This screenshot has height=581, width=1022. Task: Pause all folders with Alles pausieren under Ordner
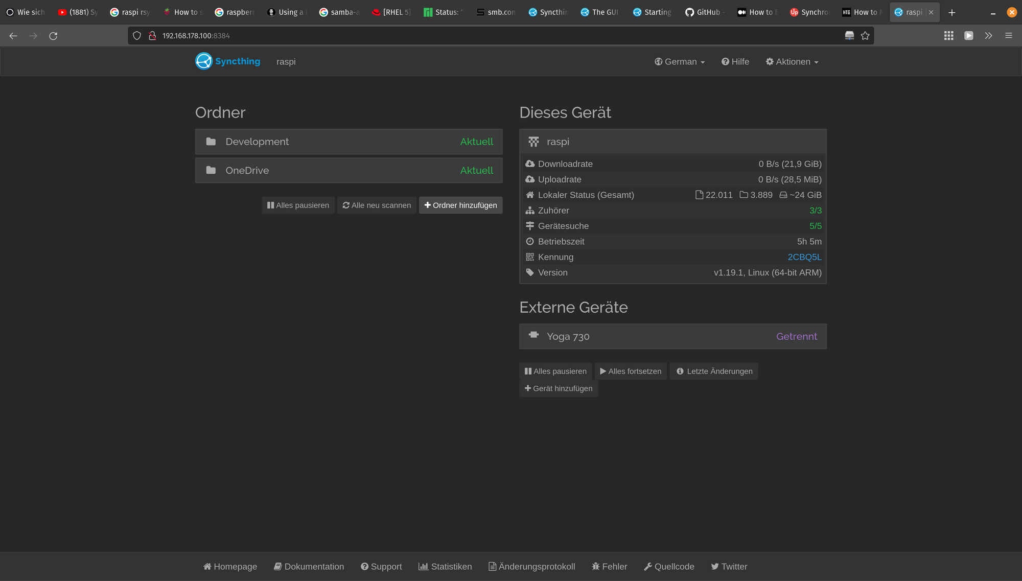tap(298, 205)
